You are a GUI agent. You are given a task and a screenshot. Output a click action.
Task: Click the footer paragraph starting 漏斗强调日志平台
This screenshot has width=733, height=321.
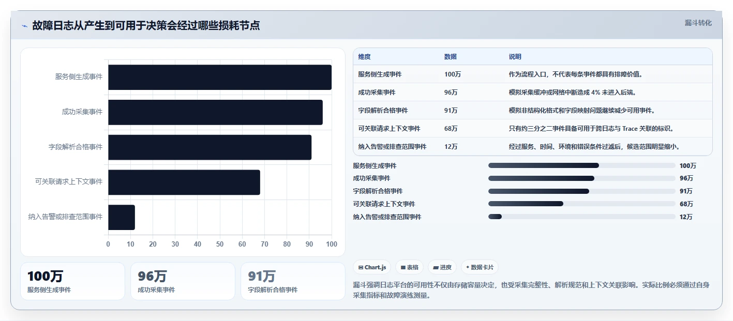531,291
